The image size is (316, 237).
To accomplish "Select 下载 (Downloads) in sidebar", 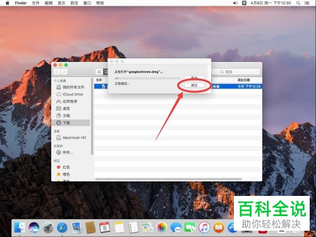I will pos(71,123).
